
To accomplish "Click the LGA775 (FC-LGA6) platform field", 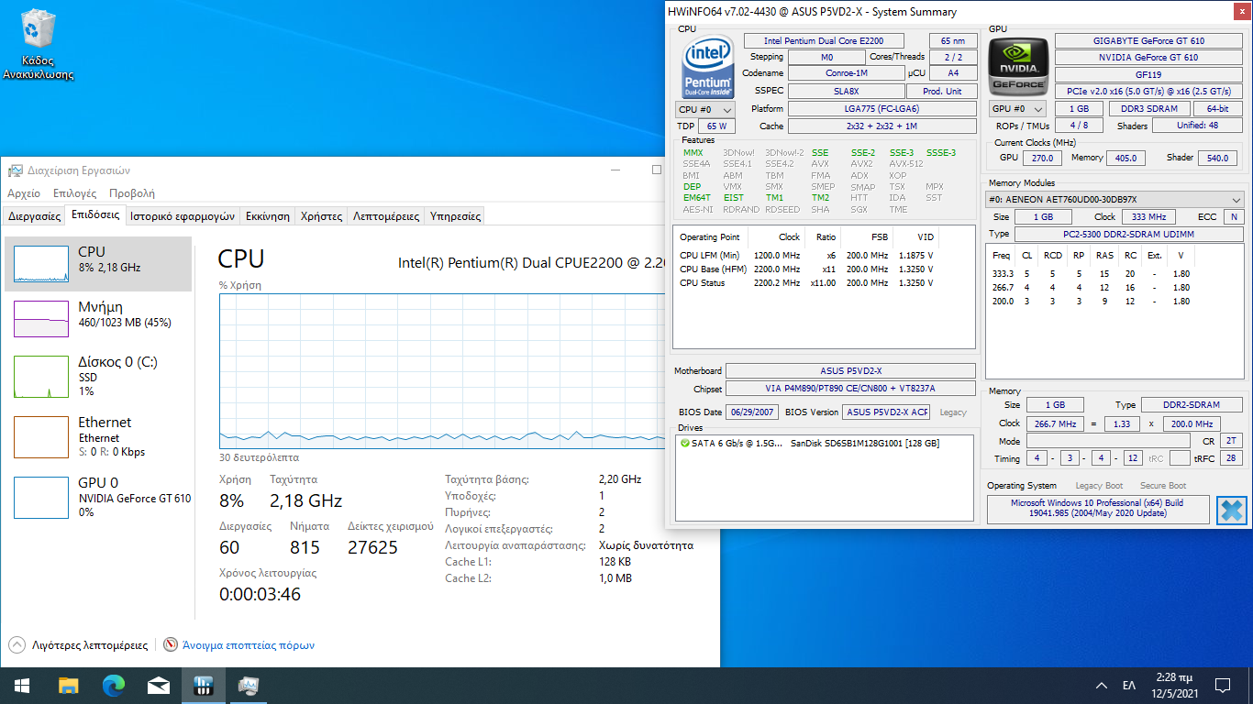I will coord(882,109).
